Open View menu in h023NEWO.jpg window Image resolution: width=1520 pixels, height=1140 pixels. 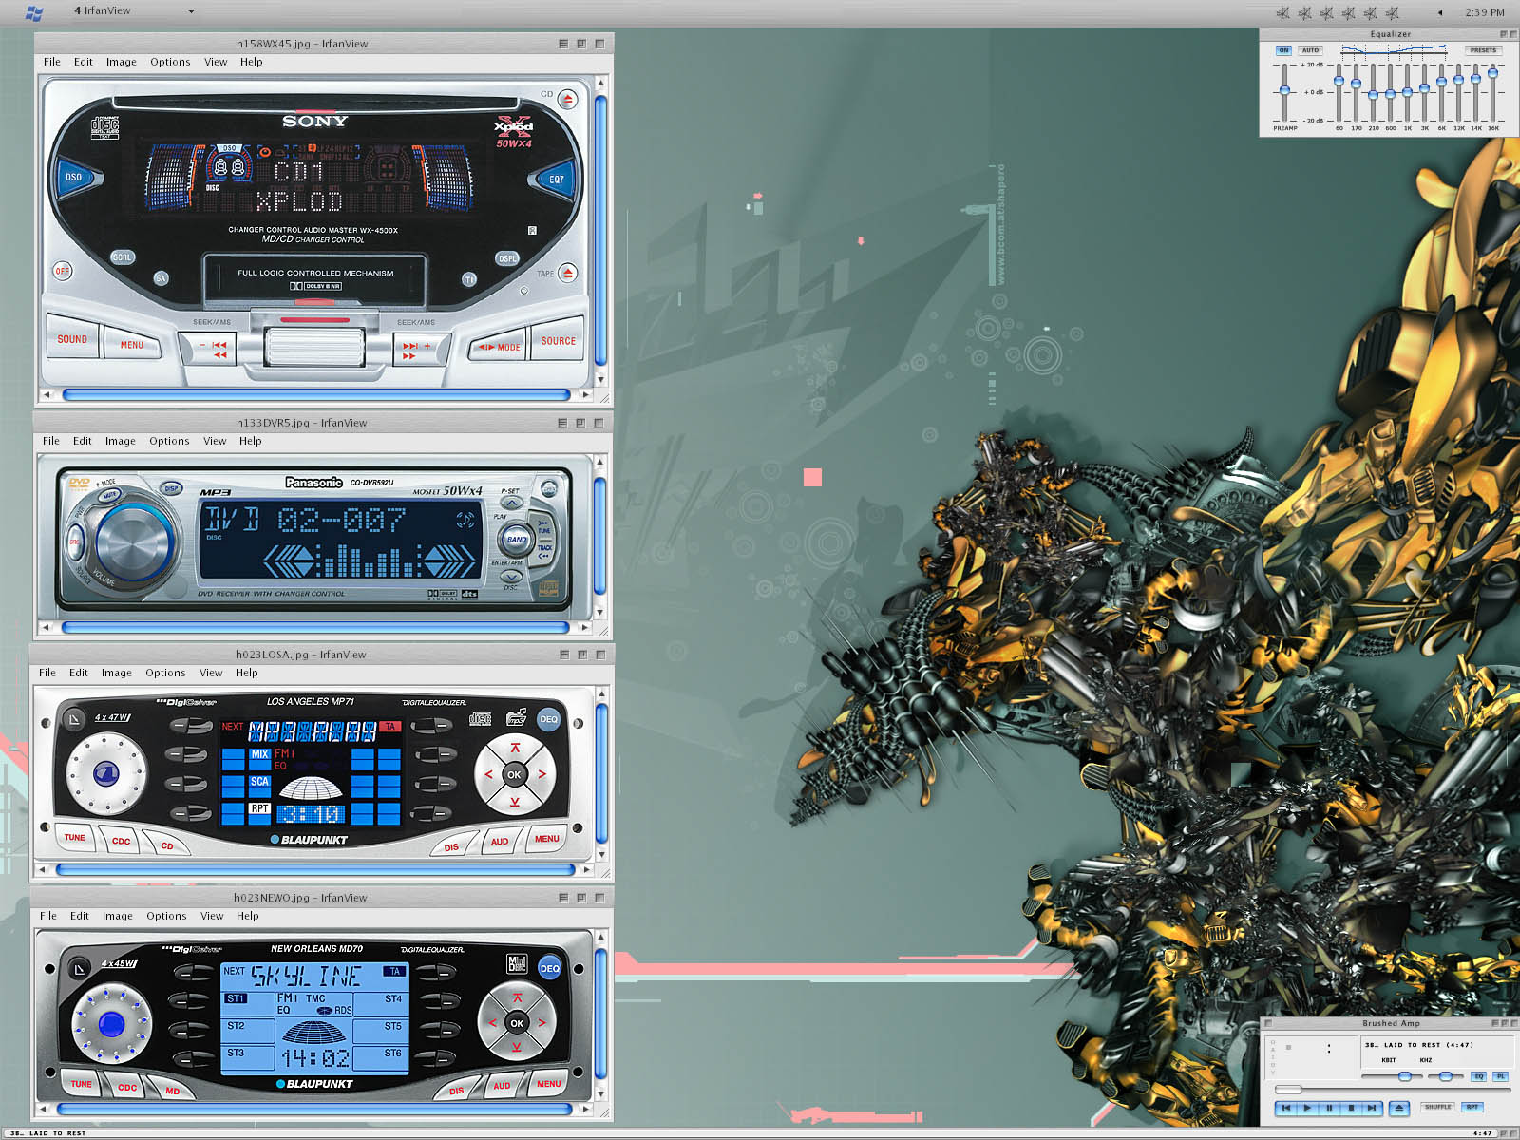click(212, 916)
